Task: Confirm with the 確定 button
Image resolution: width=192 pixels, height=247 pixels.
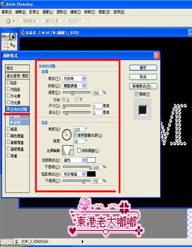Action: (x=143, y=68)
